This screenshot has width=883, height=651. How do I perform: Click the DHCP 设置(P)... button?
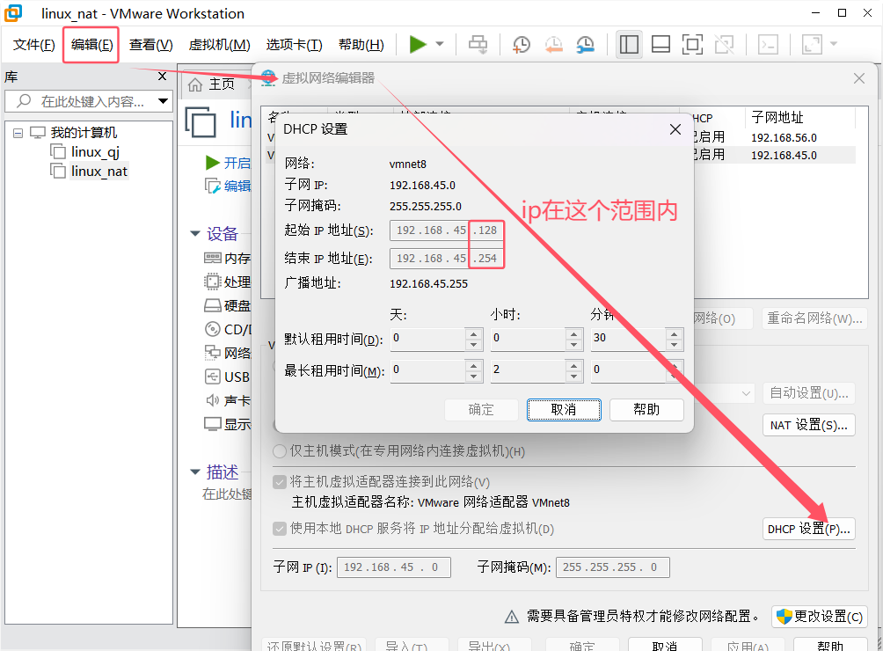(808, 529)
